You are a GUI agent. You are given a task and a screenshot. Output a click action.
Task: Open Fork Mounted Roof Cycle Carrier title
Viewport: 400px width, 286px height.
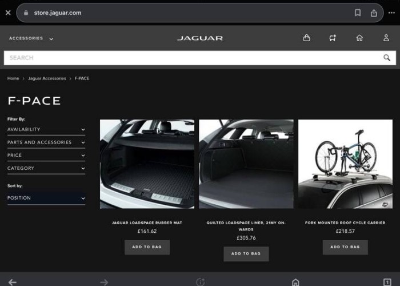point(345,223)
